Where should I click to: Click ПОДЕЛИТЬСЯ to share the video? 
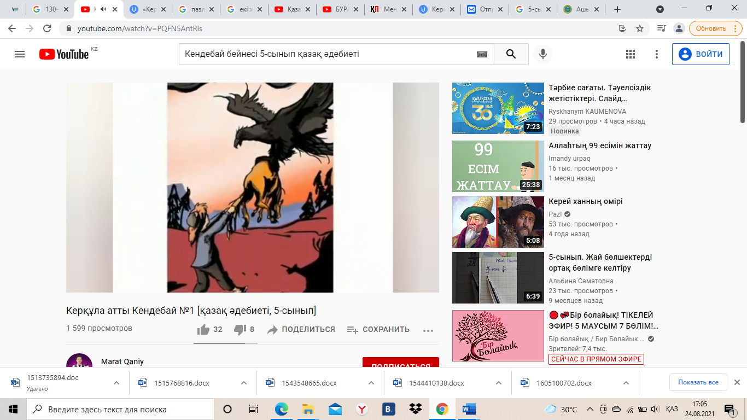click(301, 329)
